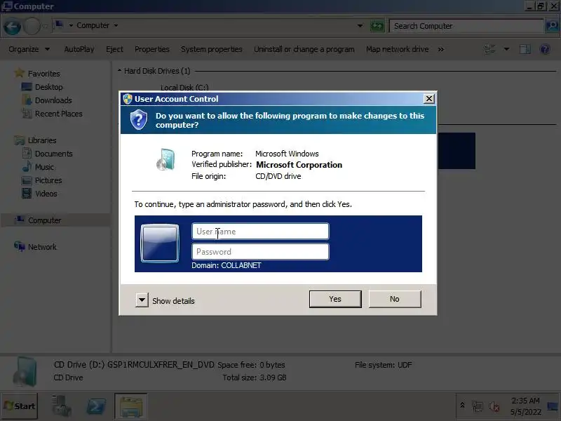Image resolution: width=561 pixels, height=421 pixels.
Task: Click the UAC shield question icon
Action: [138, 119]
